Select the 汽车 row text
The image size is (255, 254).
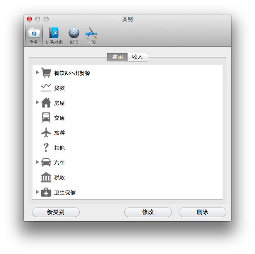click(x=59, y=163)
